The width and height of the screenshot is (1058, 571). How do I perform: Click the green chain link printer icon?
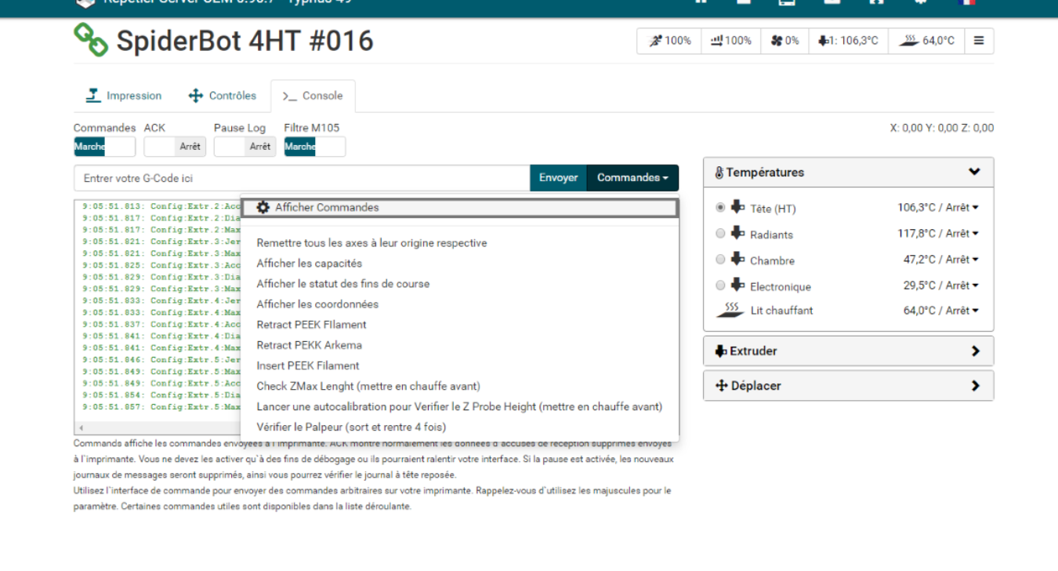[91, 40]
